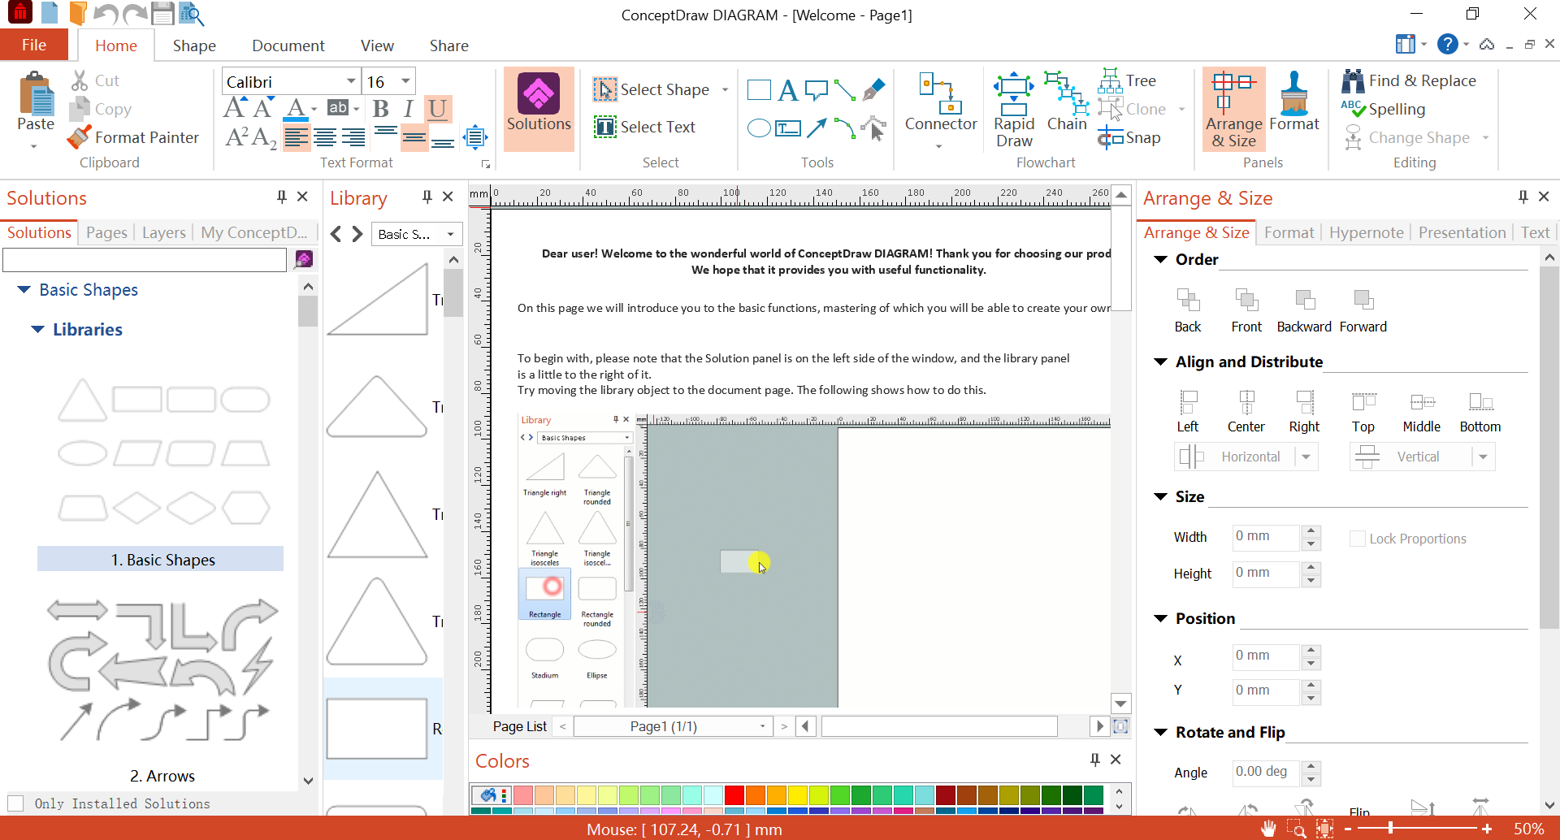Image resolution: width=1560 pixels, height=840 pixels.
Task: Apply Tree layout
Action: click(x=1128, y=80)
